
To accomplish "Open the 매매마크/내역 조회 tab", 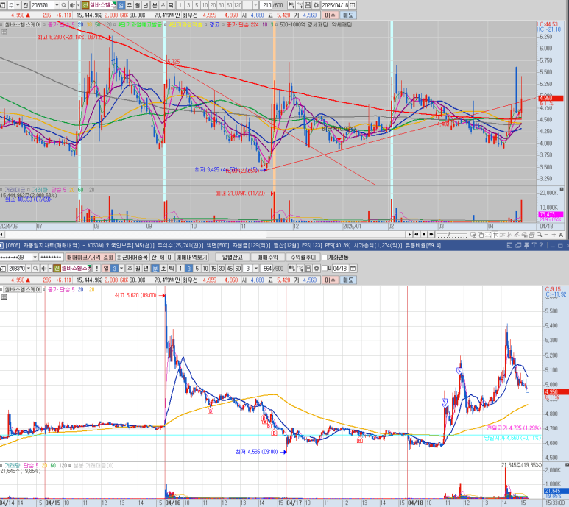I will pos(90,258).
